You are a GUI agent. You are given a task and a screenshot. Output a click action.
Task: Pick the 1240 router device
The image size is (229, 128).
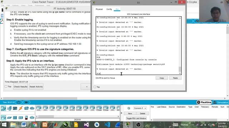tap(92, 108)
